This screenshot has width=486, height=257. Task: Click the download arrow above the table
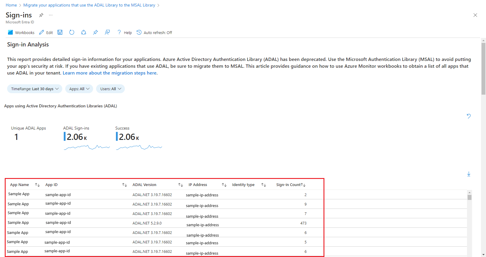click(469, 174)
